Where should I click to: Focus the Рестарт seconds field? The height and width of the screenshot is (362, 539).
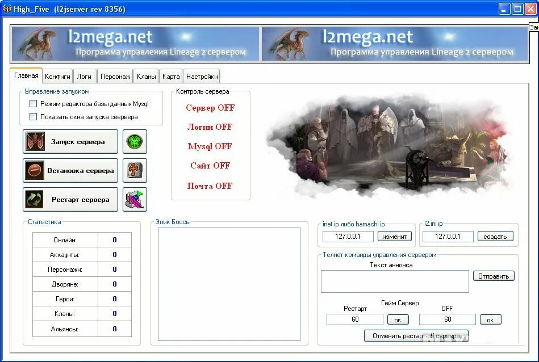click(x=355, y=319)
